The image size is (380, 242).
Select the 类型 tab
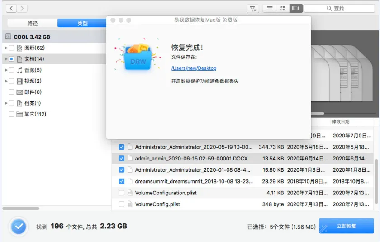coord(82,23)
